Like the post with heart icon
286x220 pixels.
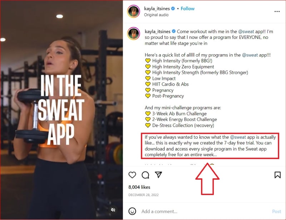pos(132,175)
